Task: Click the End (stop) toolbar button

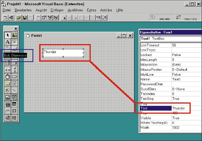Action: [76, 17]
